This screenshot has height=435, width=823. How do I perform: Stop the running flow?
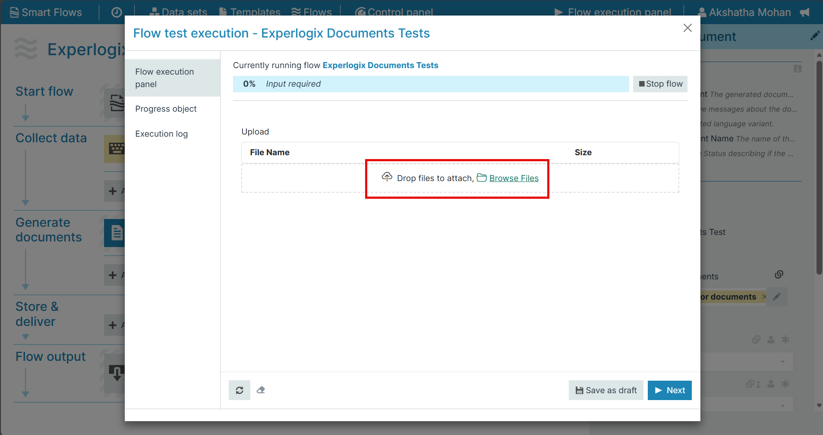coord(660,84)
